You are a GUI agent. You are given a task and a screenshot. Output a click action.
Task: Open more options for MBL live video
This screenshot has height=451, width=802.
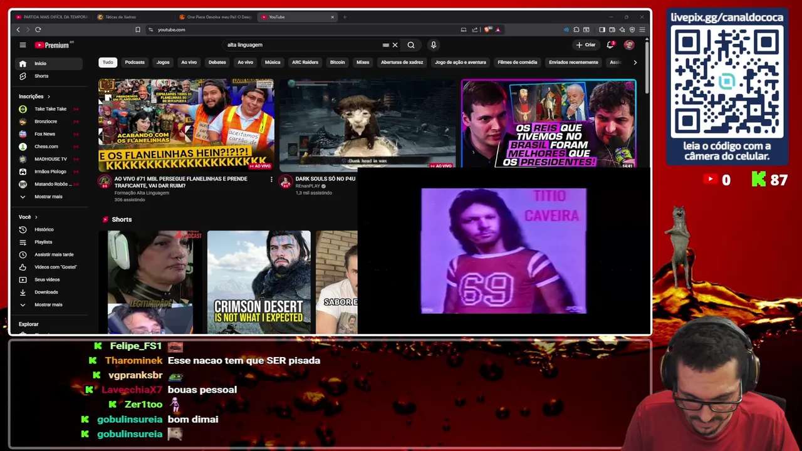coord(271,180)
